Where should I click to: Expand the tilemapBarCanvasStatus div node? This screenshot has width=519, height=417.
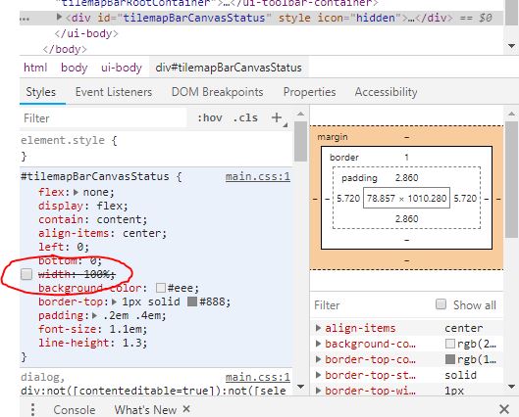pos(59,17)
